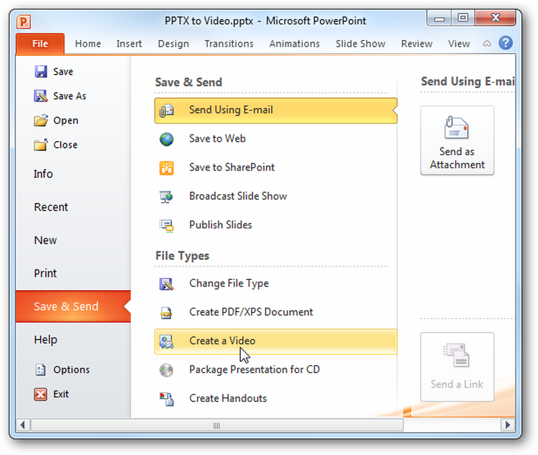Switch to the Home tab

tap(88, 44)
